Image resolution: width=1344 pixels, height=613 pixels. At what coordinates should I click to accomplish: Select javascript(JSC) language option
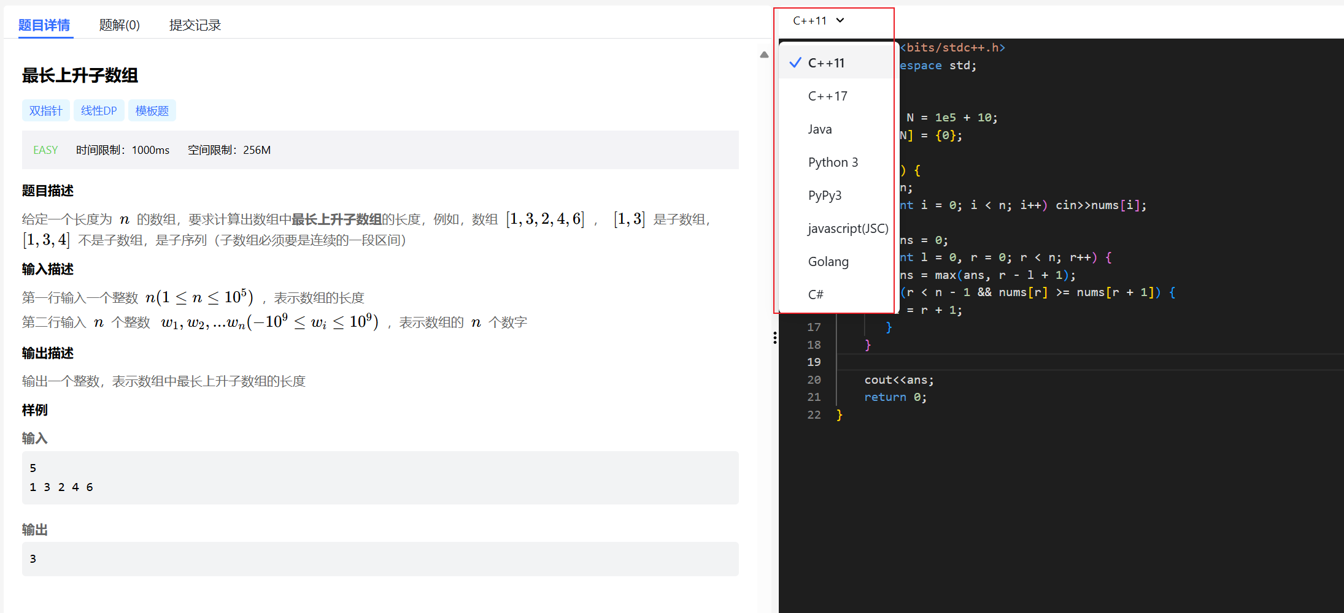[848, 229]
